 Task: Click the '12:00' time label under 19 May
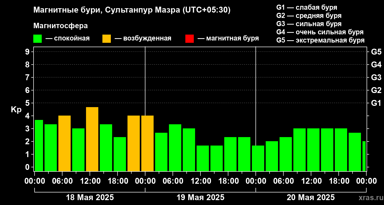200,181
